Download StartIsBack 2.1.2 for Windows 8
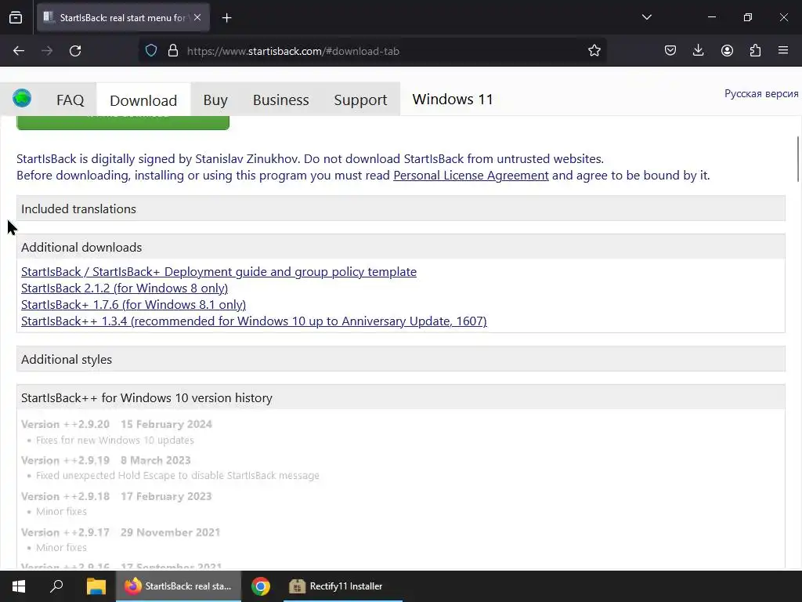The image size is (802, 602). 125,288
